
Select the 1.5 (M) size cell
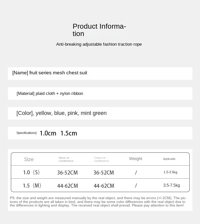point(32,186)
